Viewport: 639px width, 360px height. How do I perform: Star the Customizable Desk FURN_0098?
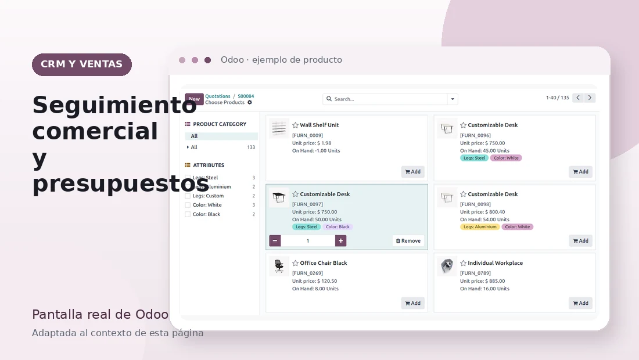(464, 195)
